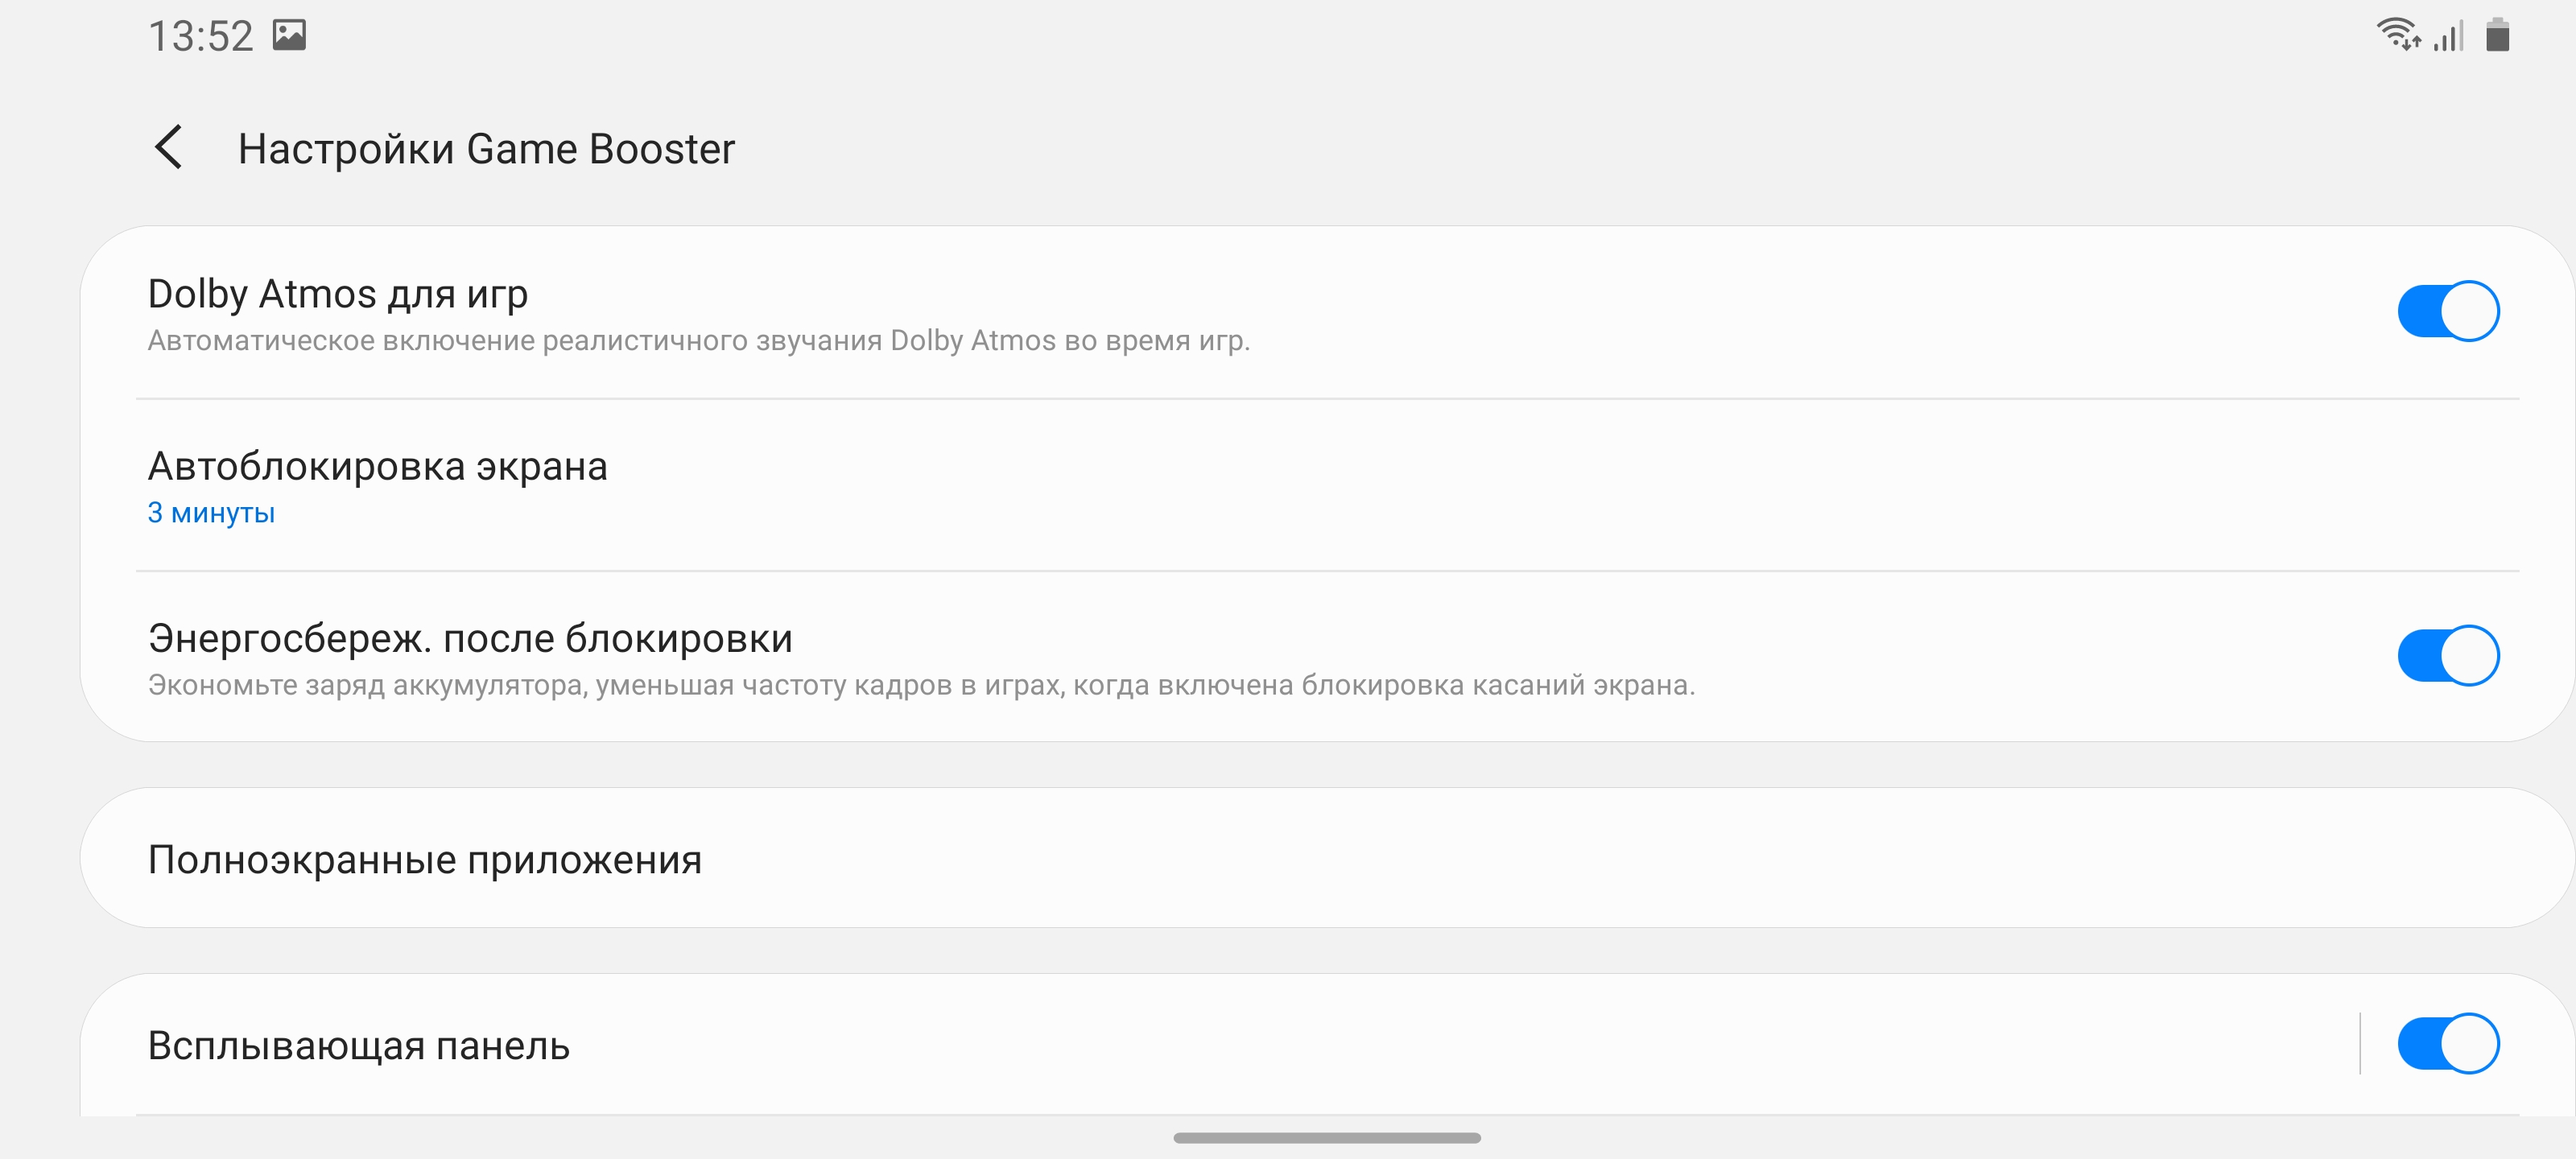Turn off Энергосбереж. после блокировки switch
This screenshot has width=2576, height=1159.
click(2447, 655)
